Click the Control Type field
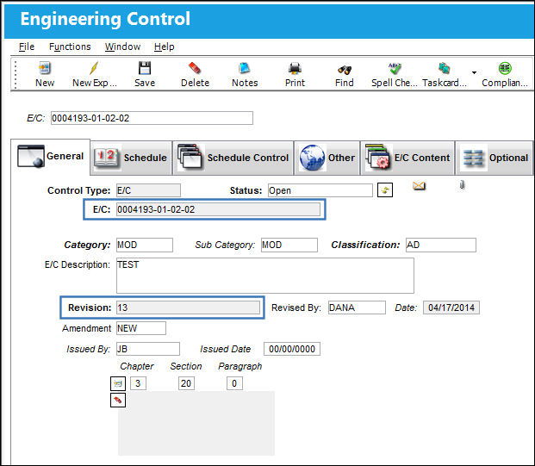The height and width of the screenshot is (466, 535). pyautogui.click(x=148, y=190)
